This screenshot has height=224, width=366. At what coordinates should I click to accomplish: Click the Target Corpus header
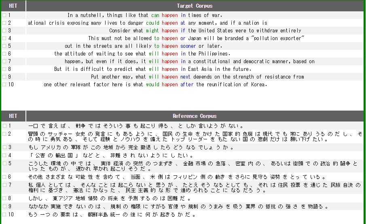(195, 6)
